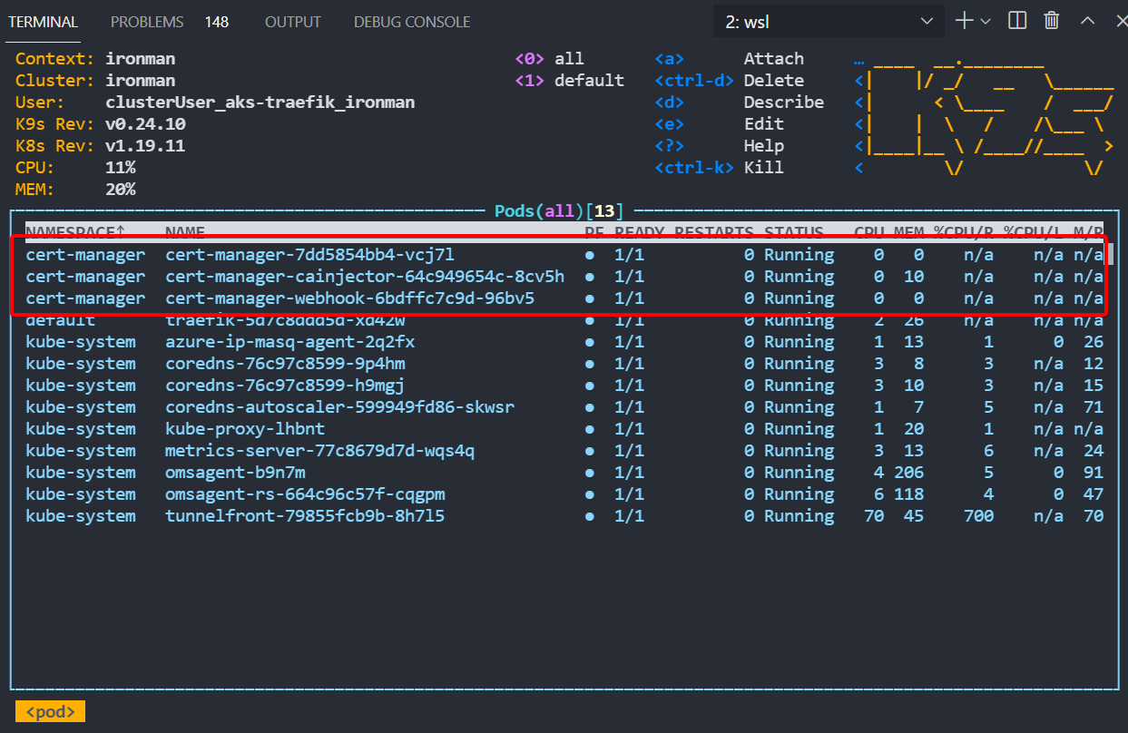The height and width of the screenshot is (733, 1128).
Task: Select pod omsagent-b9n7m
Action: (564, 473)
